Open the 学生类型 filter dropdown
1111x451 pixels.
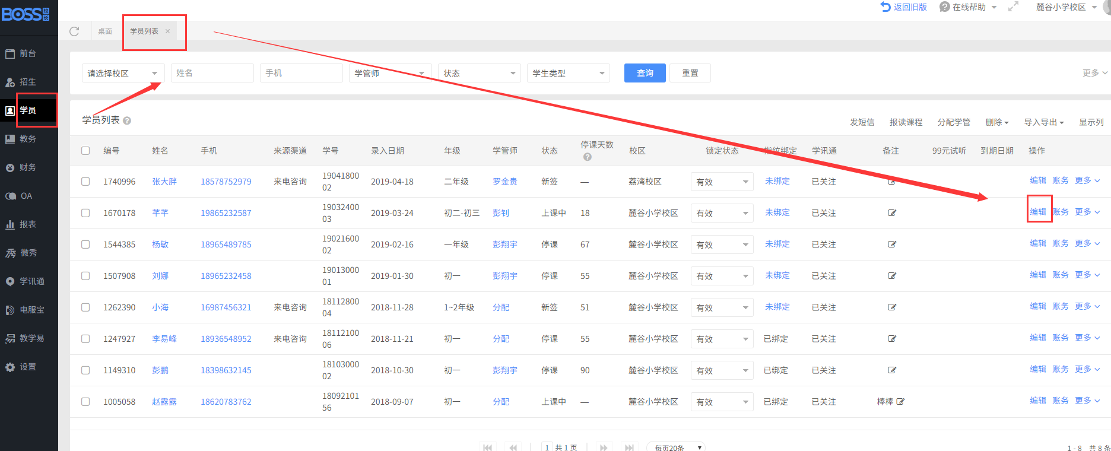pyautogui.click(x=569, y=73)
